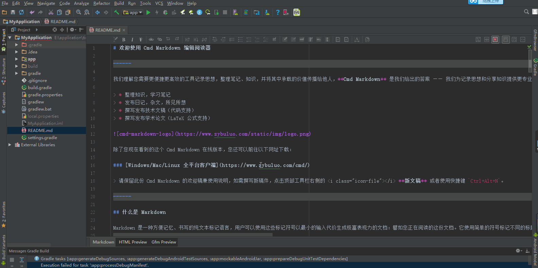
Task: Toggle the link icon button at toolbar right
Action: [x=487, y=39]
